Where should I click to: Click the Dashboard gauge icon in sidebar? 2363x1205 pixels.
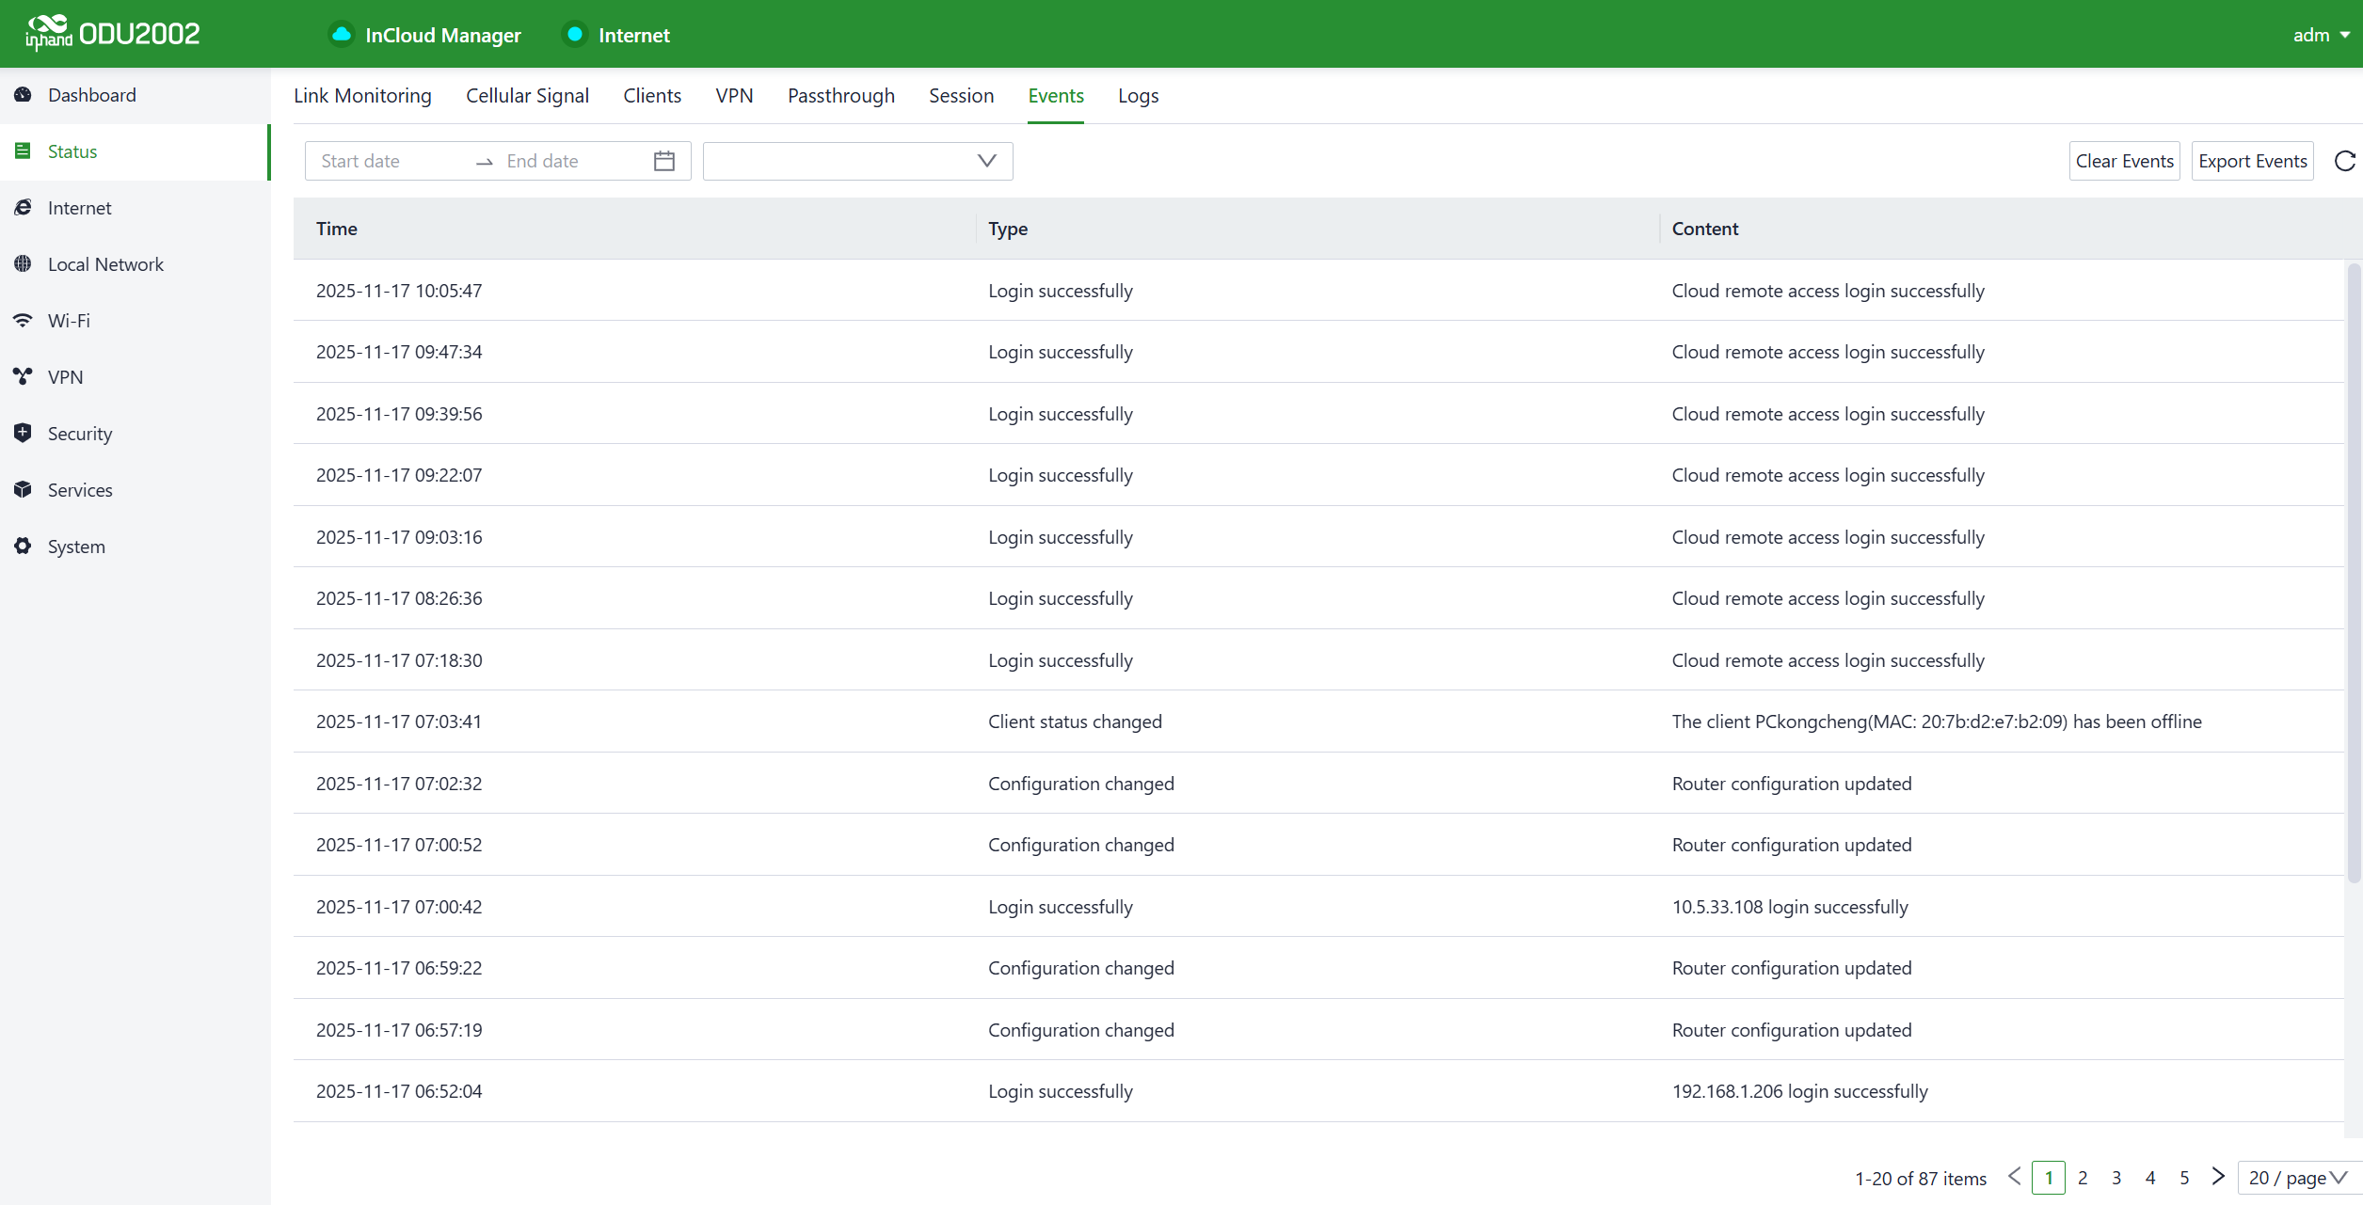(x=24, y=95)
